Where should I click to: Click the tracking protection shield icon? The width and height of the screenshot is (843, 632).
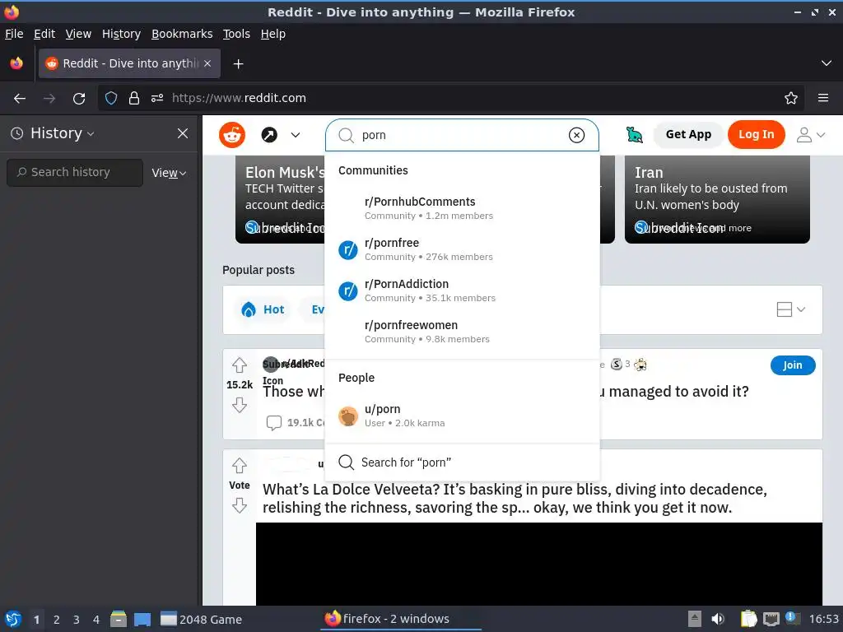tap(111, 99)
